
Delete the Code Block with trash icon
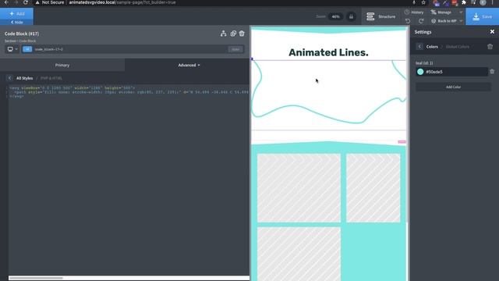click(x=242, y=34)
